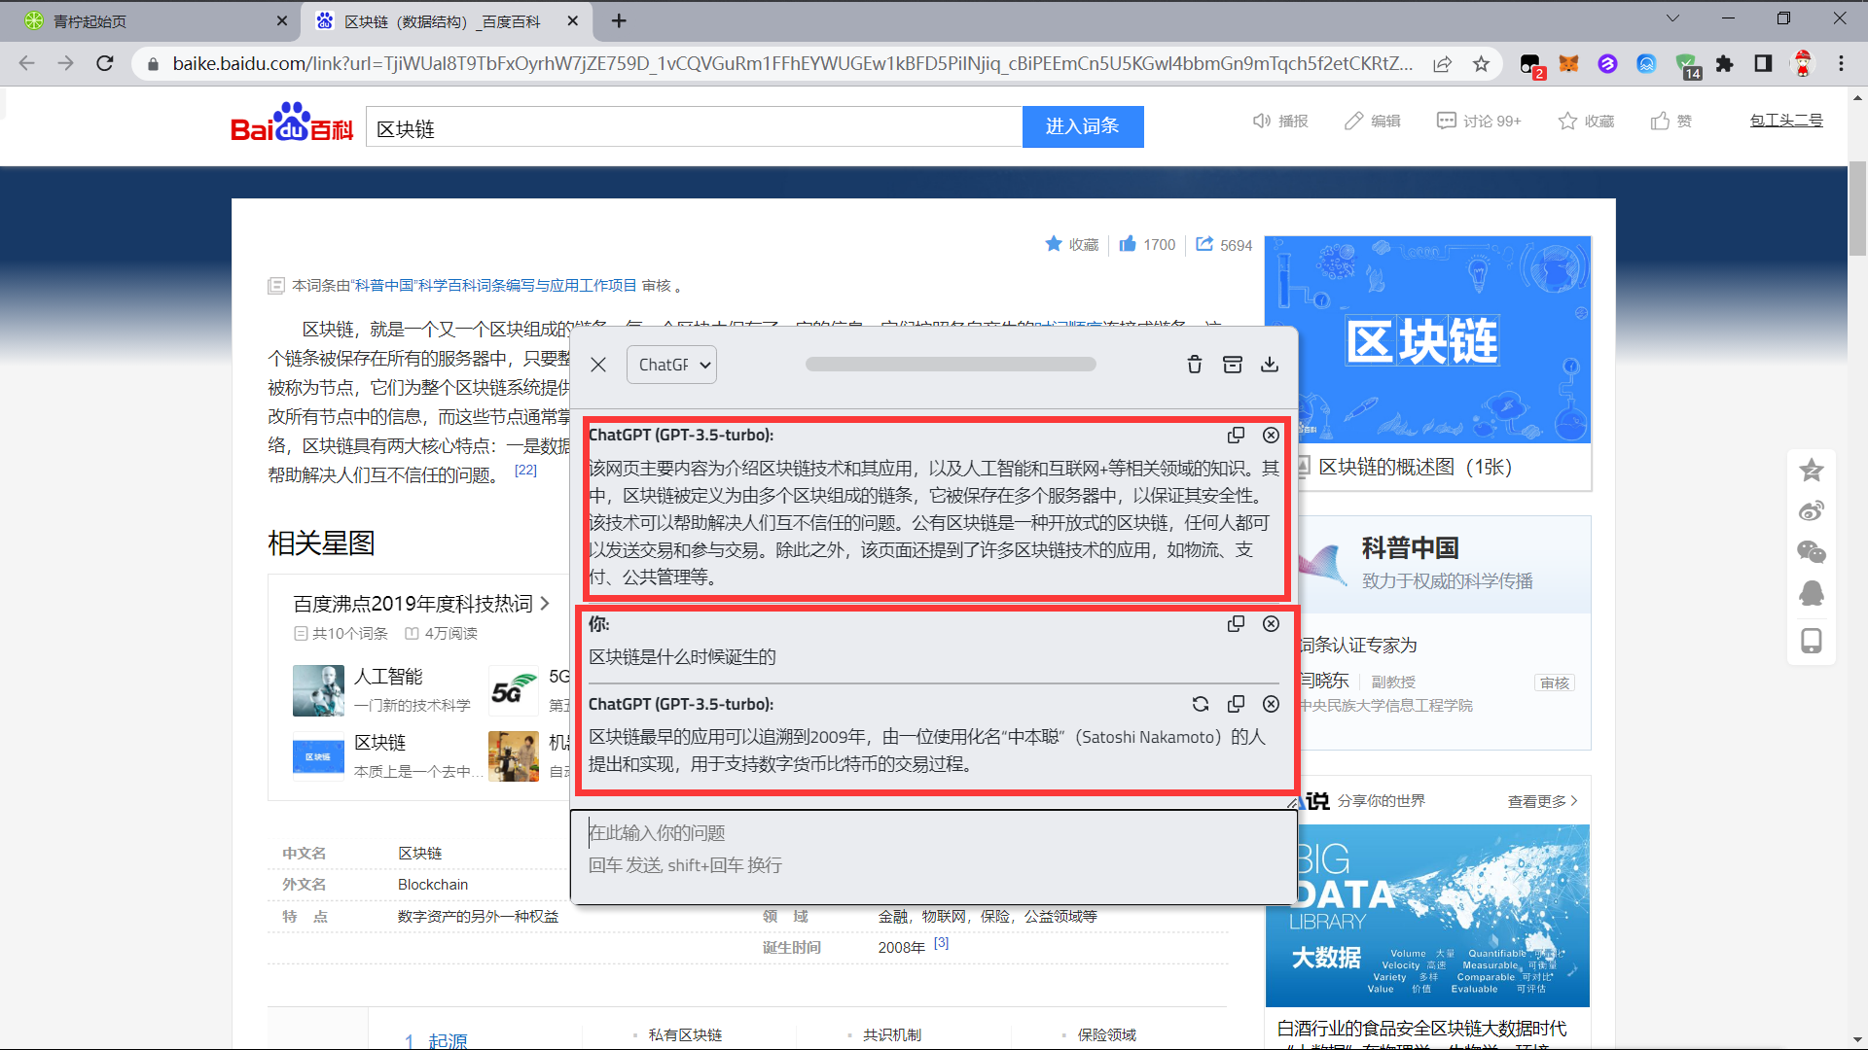Open the 区块链 overview image
Image resolution: width=1868 pixels, height=1050 pixels.
(x=1427, y=339)
